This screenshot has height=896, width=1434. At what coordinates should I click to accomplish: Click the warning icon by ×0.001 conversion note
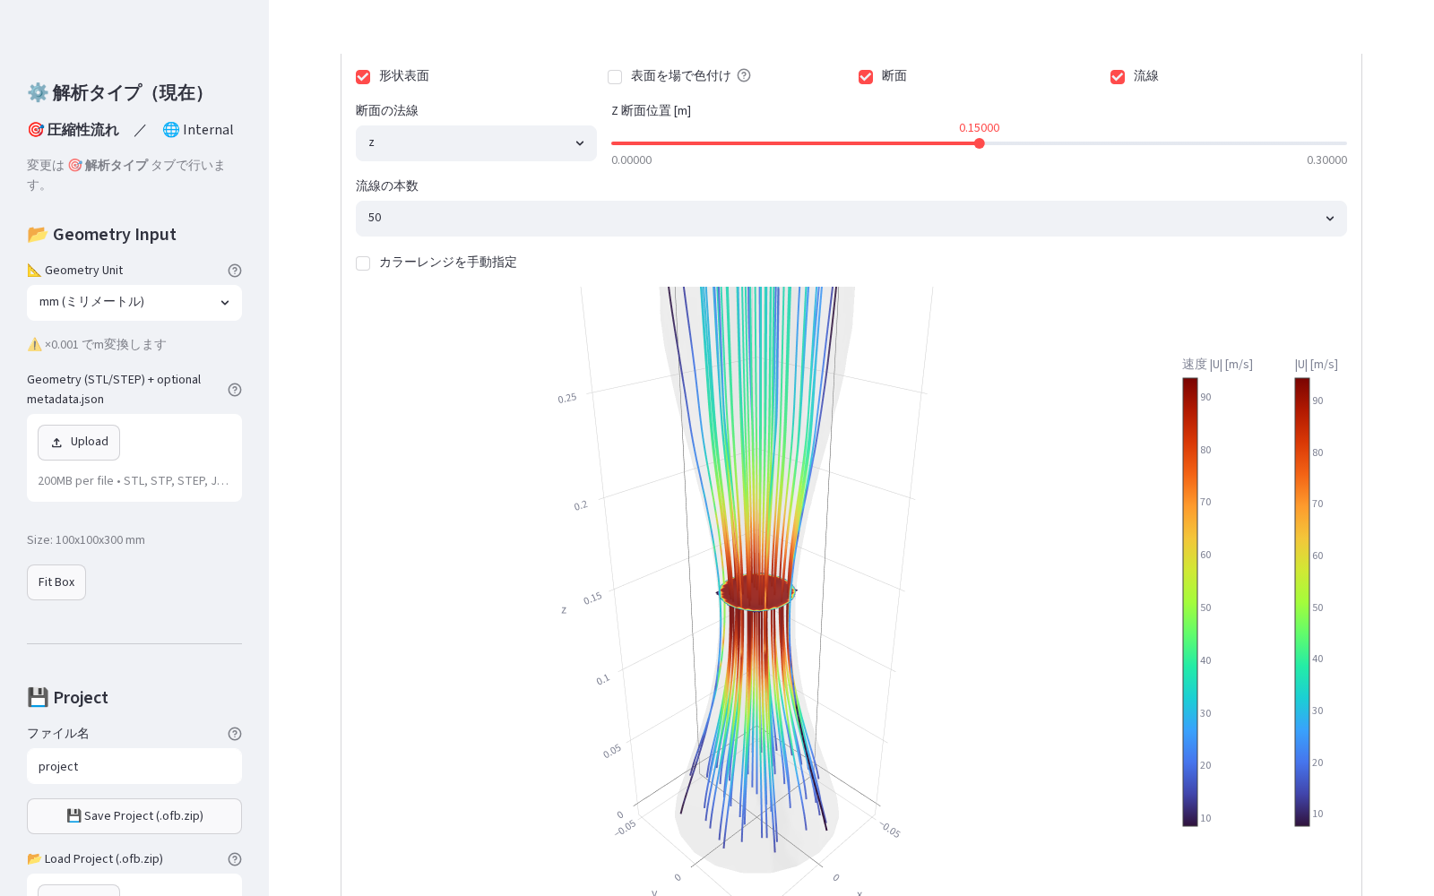34,345
